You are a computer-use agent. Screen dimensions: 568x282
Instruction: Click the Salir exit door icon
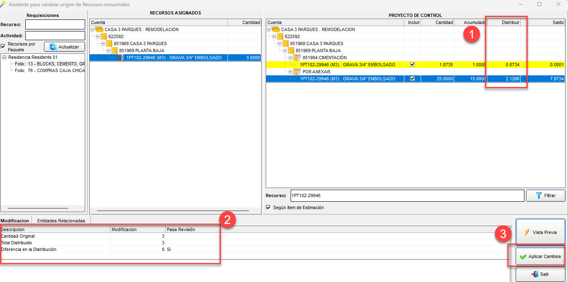tap(534, 274)
